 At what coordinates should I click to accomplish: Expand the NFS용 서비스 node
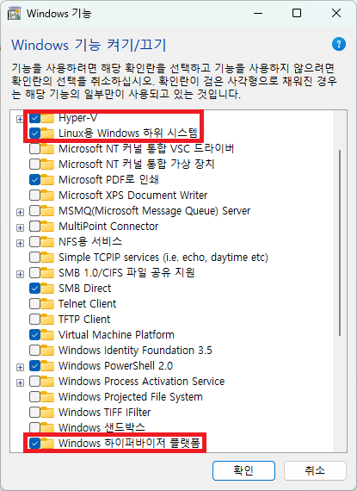(20, 243)
